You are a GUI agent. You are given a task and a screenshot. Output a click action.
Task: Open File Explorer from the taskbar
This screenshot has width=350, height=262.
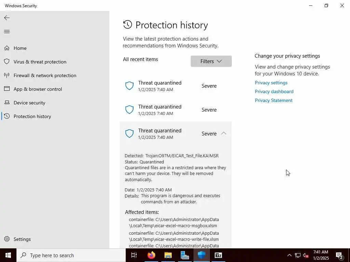tap(168, 255)
